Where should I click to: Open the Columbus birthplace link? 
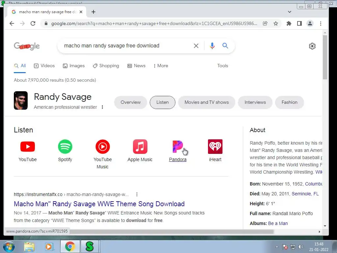313,184
